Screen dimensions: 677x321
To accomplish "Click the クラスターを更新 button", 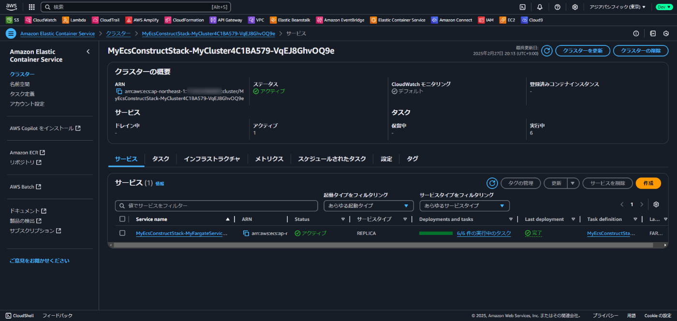I will [582, 51].
